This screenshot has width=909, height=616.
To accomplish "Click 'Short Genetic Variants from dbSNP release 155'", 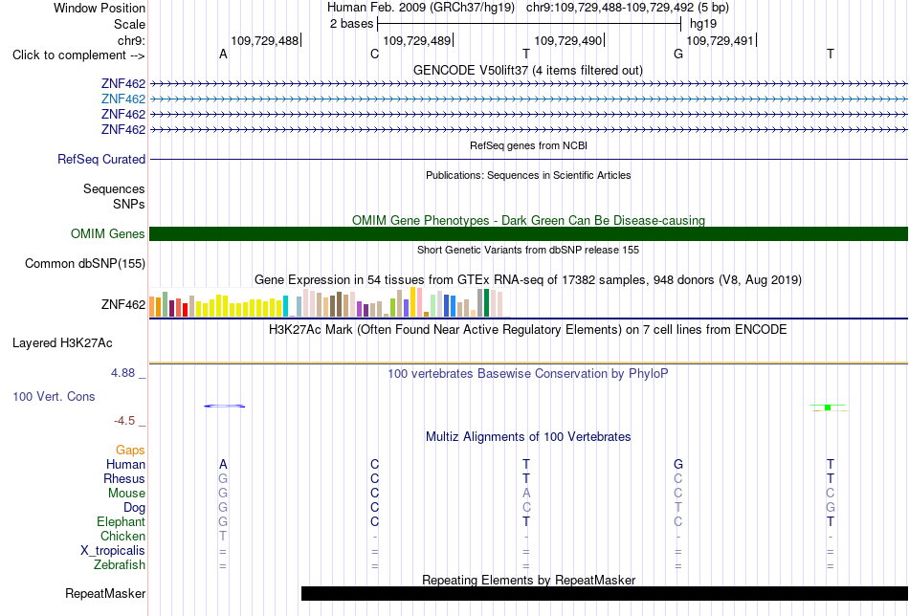I will 528,250.
